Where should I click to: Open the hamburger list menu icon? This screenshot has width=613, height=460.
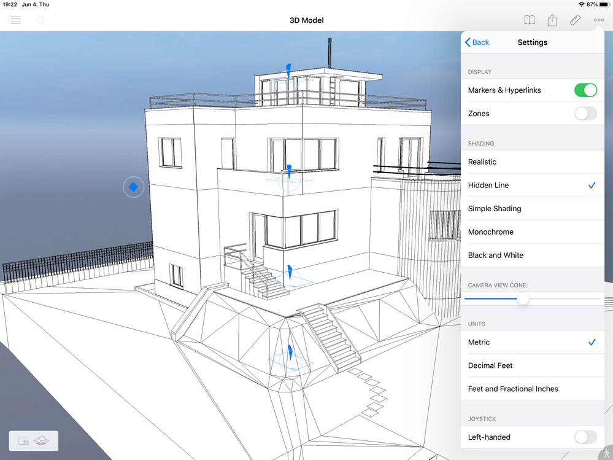tap(15, 20)
